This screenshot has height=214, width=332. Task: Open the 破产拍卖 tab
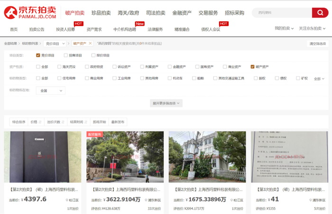click(x=75, y=13)
